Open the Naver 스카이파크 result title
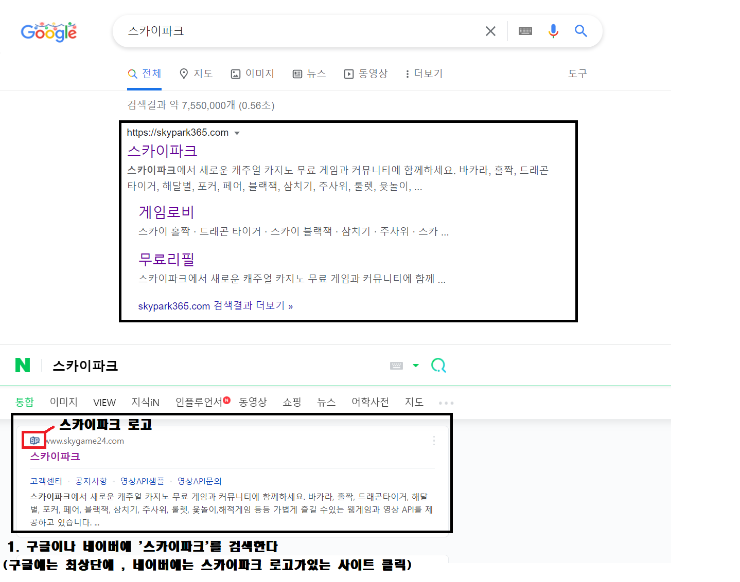This screenshot has height=582, width=740. [55, 457]
